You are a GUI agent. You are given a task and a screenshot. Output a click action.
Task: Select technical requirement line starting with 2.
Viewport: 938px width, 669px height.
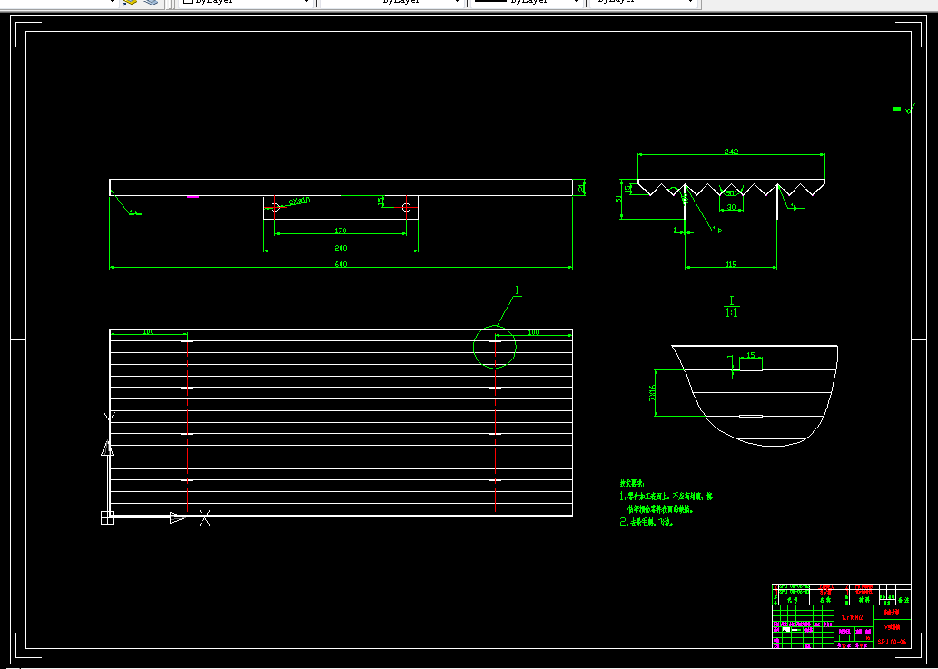click(x=647, y=522)
